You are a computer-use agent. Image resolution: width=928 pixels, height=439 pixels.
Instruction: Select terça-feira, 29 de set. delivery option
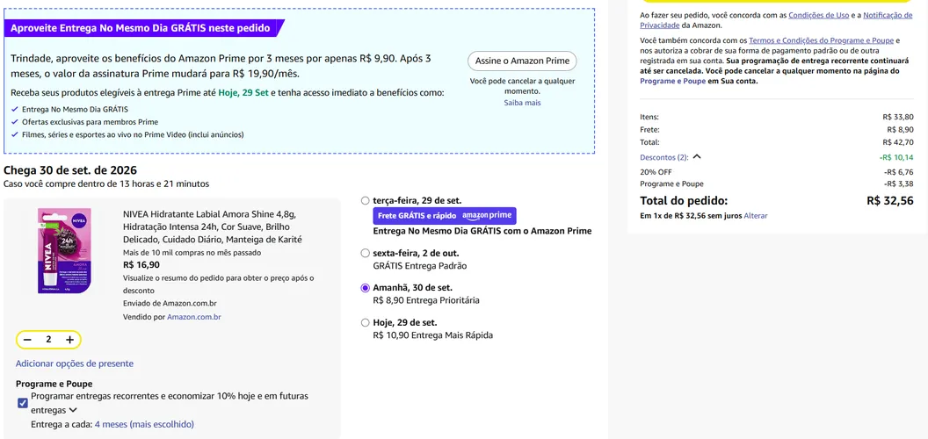[x=366, y=200]
